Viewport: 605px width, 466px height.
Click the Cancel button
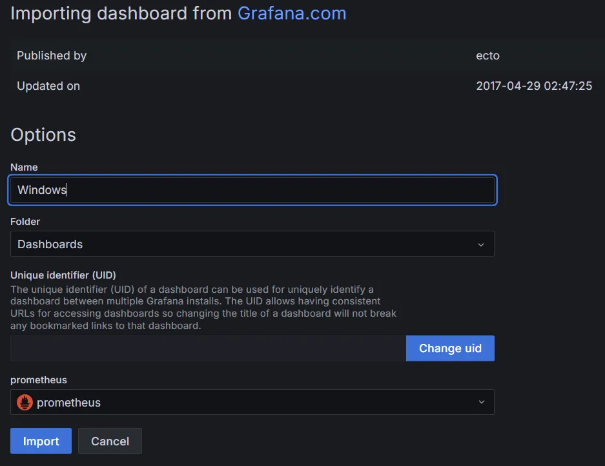click(110, 441)
